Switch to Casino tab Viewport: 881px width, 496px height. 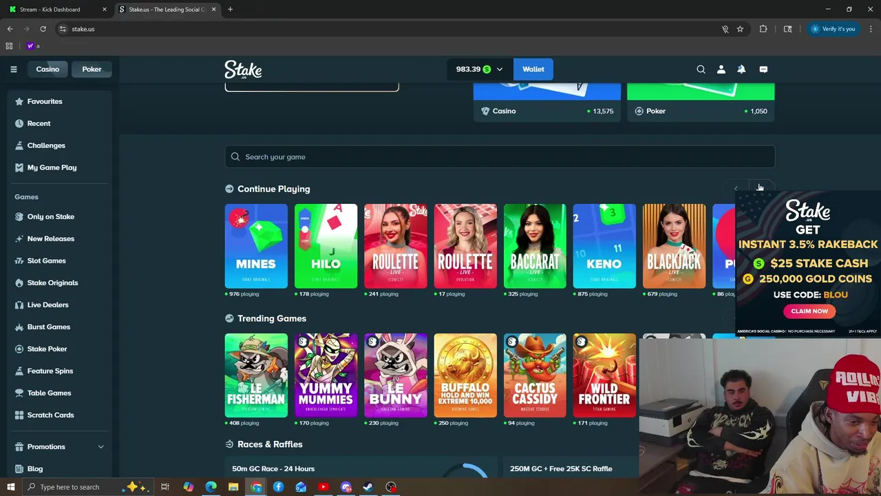click(x=47, y=69)
